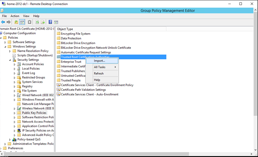The height and width of the screenshot is (157, 258).
Task: Select Application Control Policies tree item
Action: tap(38, 126)
